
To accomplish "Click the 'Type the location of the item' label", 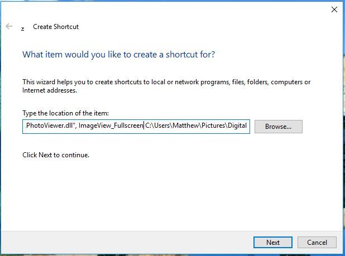I will (x=65, y=113).
